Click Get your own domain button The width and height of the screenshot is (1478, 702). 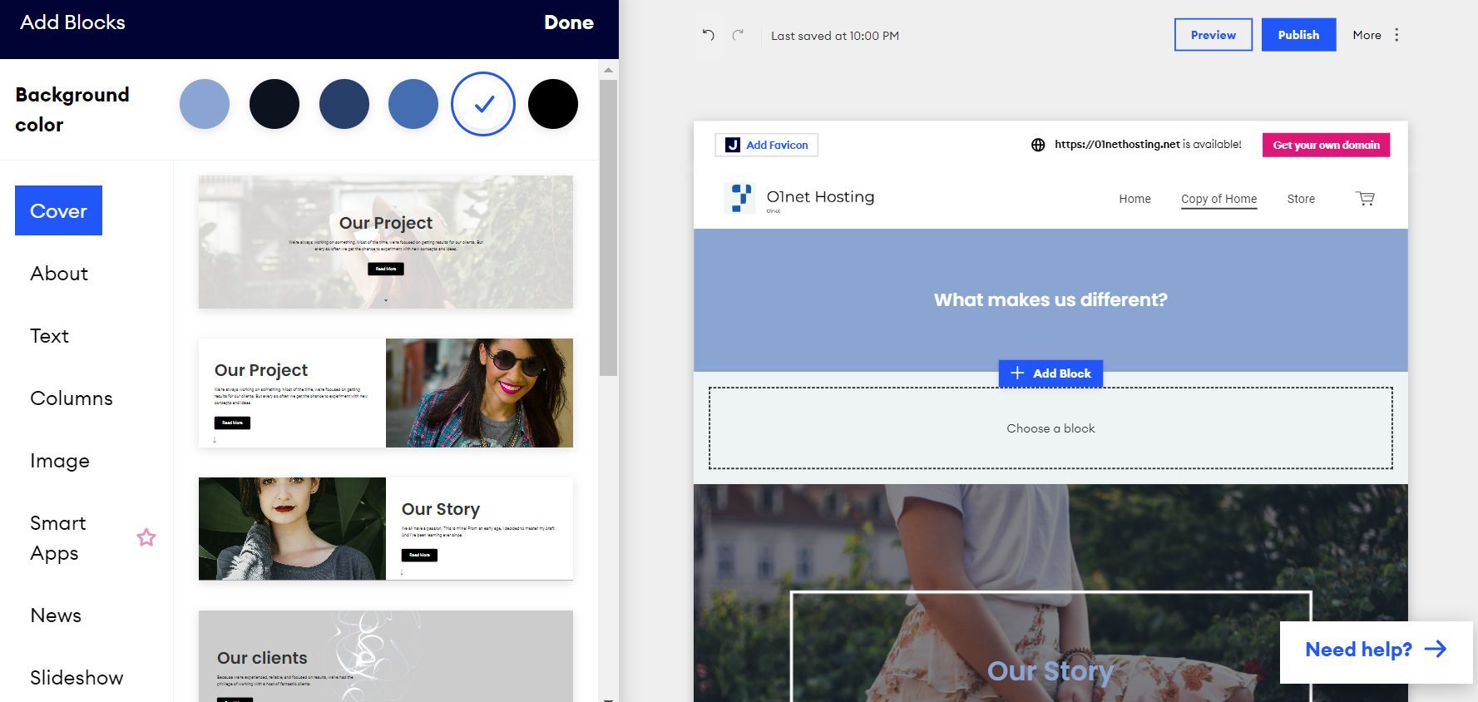point(1326,145)
